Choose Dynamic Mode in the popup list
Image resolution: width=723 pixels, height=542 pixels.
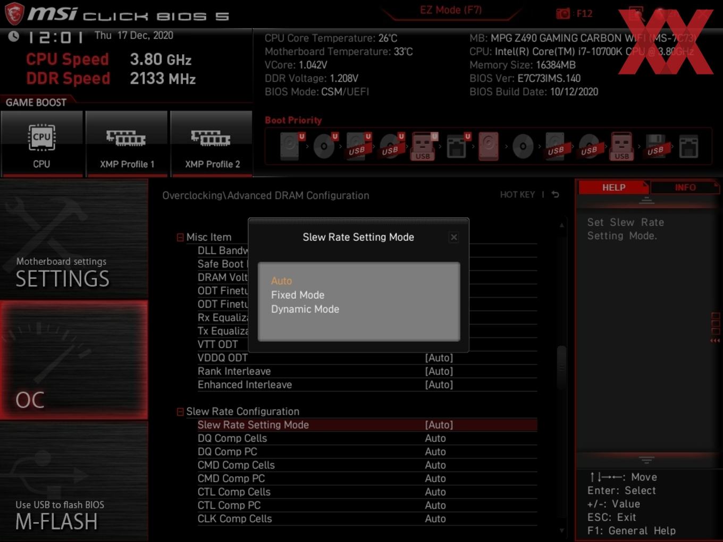305,309
